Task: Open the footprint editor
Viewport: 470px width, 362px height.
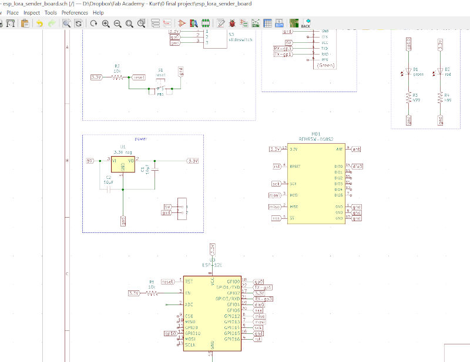Action: point(206,23)
